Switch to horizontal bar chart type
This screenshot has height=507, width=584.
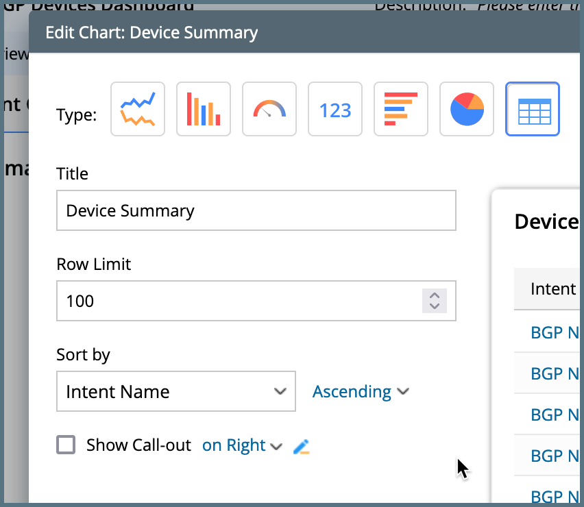(401, 110)
